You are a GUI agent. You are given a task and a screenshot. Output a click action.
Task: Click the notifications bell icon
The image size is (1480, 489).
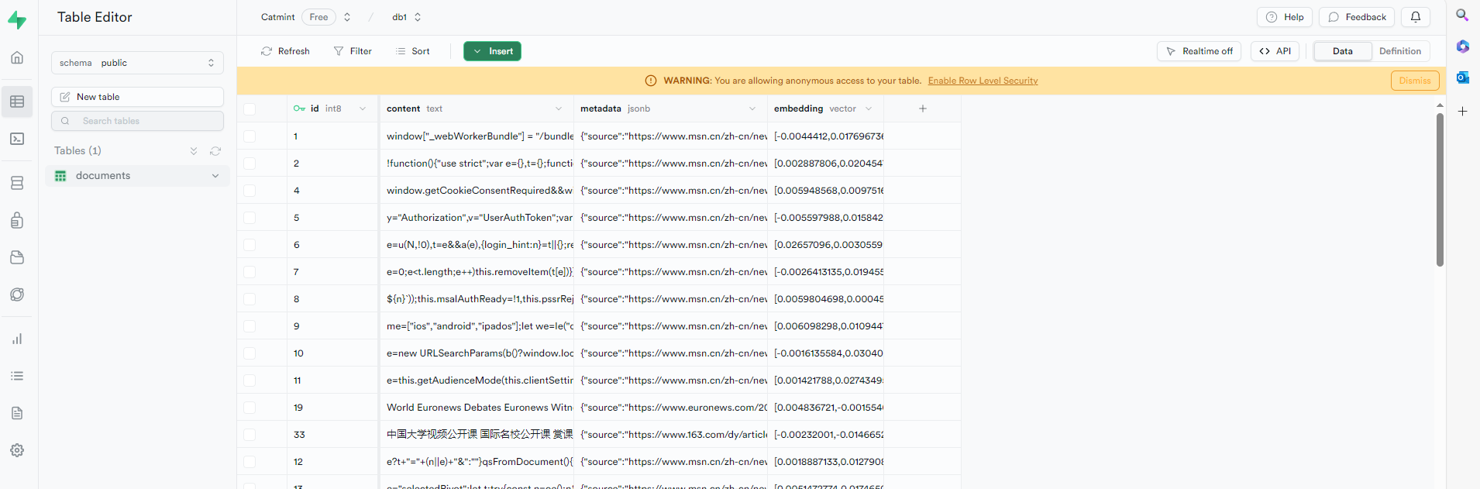[x=1415, y=17]
